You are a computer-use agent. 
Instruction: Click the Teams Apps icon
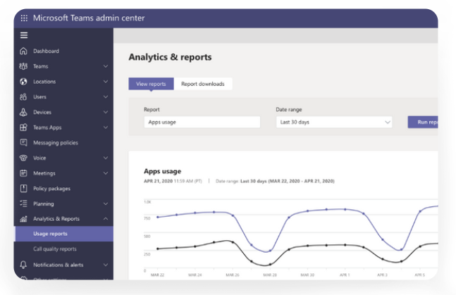tap(23, 127)
